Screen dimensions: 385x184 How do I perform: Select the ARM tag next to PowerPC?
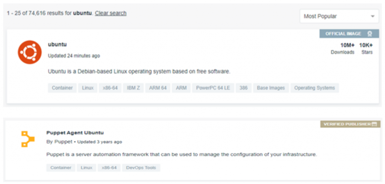(181, 88)
